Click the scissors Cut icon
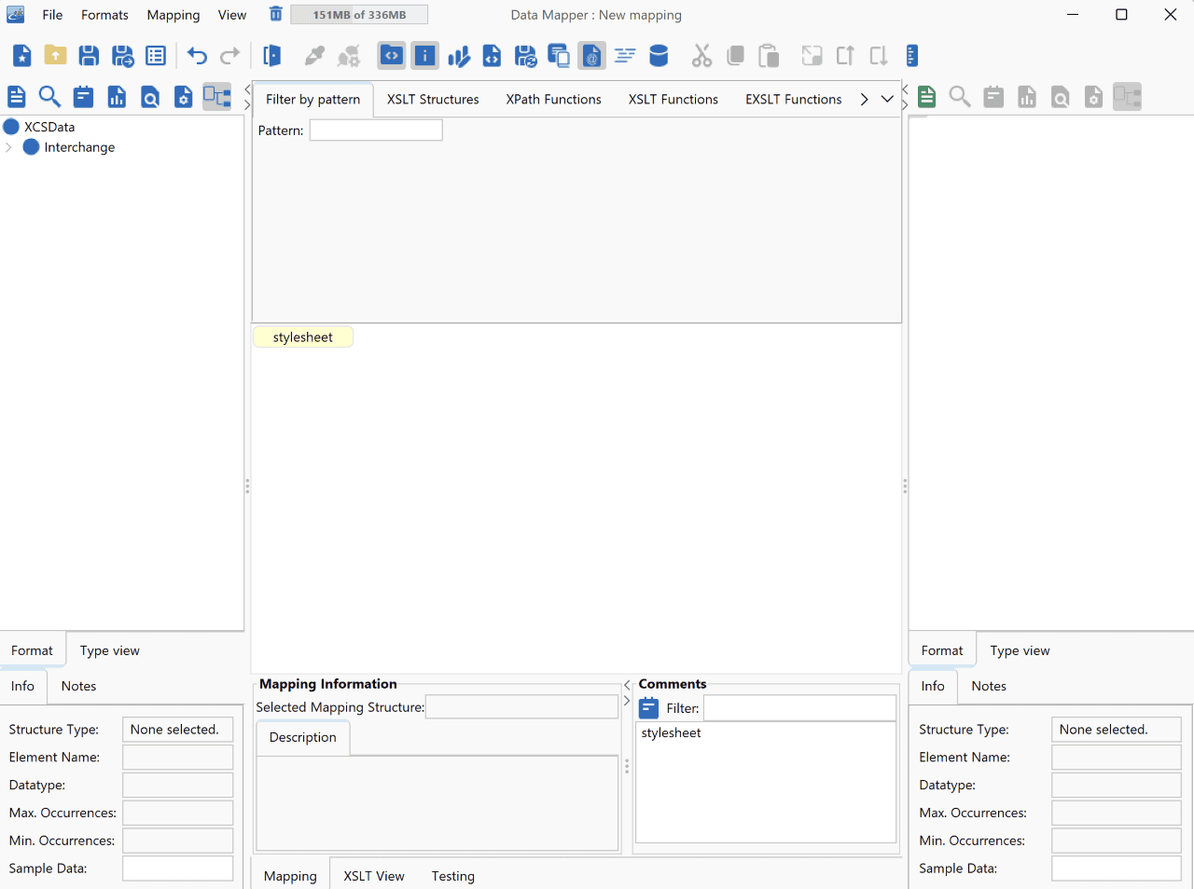 click(x=701, y=56)
